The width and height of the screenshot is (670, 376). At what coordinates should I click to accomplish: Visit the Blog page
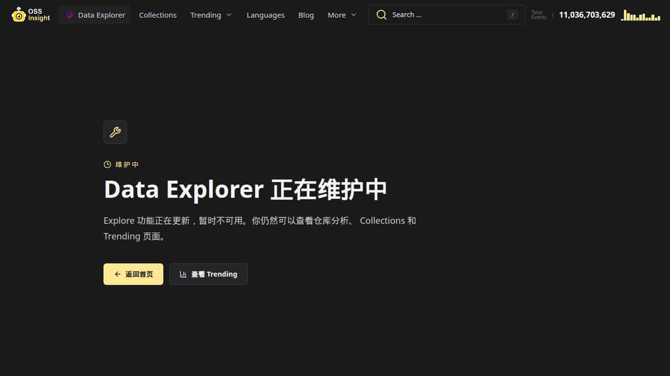click(306, 15)
